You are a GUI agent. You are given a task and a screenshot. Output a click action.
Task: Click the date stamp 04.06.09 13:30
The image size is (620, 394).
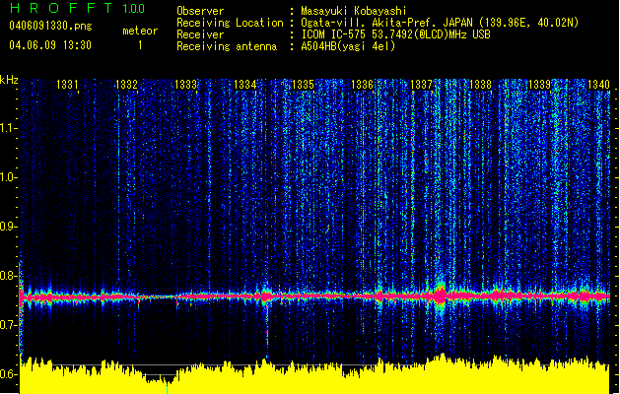pos(50,45)
